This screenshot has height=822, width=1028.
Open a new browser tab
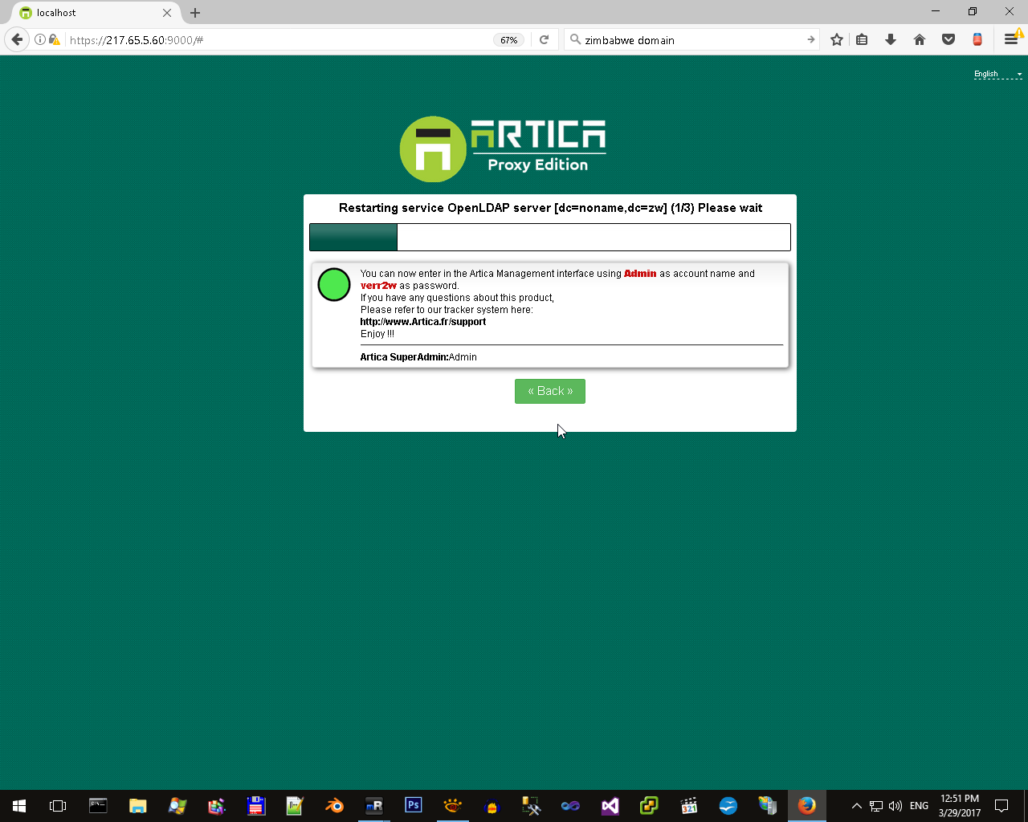[x=195, y=13]
